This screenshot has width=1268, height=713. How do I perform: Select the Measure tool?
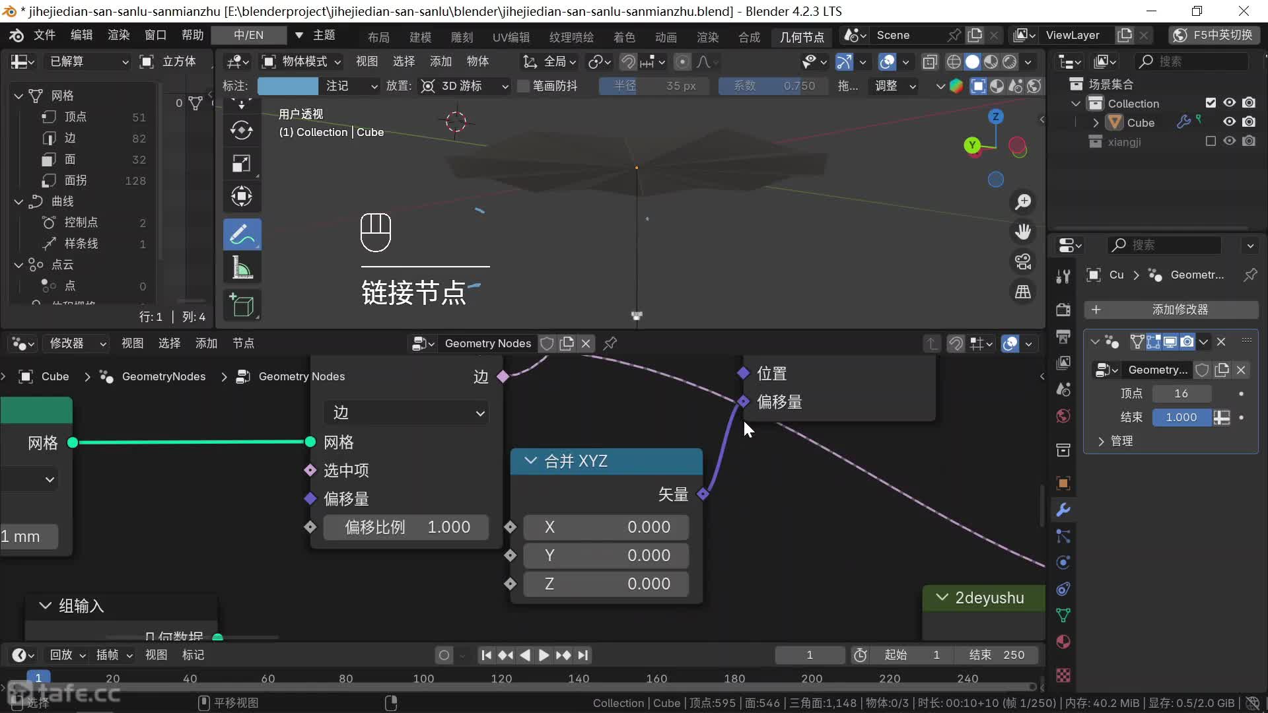pyautogui.click(x=242, y=268)
